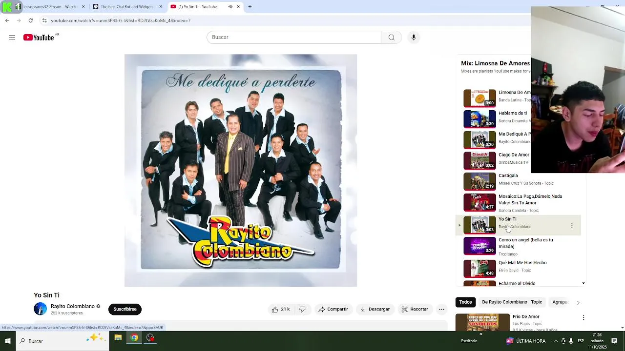
Task: Click the Yo Sin Ti video title
Action: click(x=46, y=295)
